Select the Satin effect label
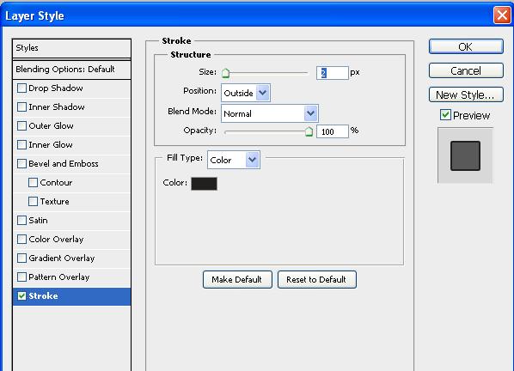 click(x=38, y=221)
